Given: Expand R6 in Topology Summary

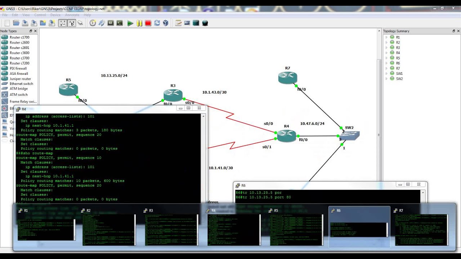Looking at the screenshot, I should coord(386,63).
